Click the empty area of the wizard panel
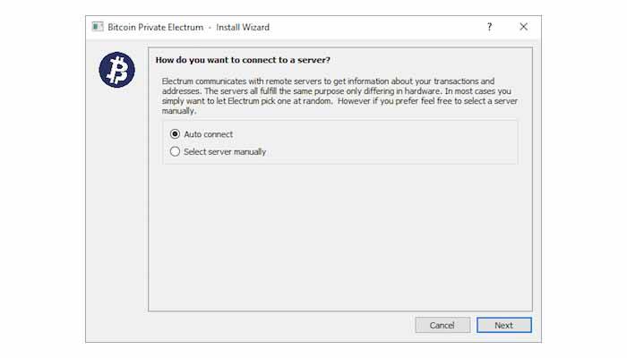This screenshot has height=358, width=627. click(339, 235)
